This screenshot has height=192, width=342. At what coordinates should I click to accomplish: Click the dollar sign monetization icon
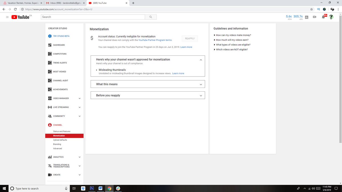(92, 38)
